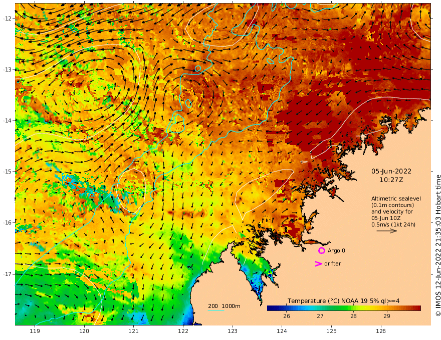Screen dimensions: 441x340
Task: Click colorbar tick label 27
Action: [320, 316]
